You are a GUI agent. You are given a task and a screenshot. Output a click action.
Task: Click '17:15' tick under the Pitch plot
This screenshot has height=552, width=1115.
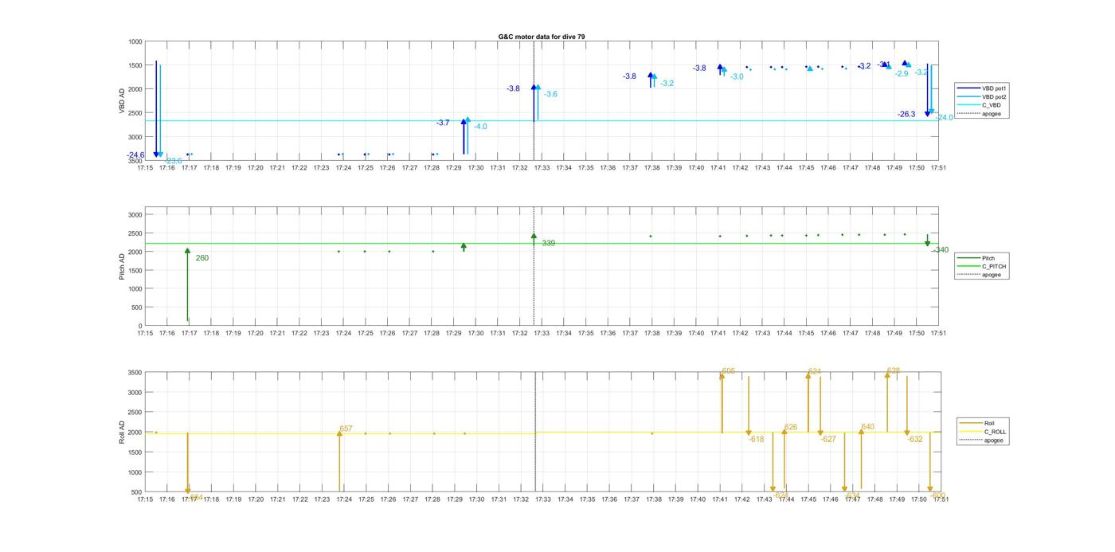pos(145,333)
